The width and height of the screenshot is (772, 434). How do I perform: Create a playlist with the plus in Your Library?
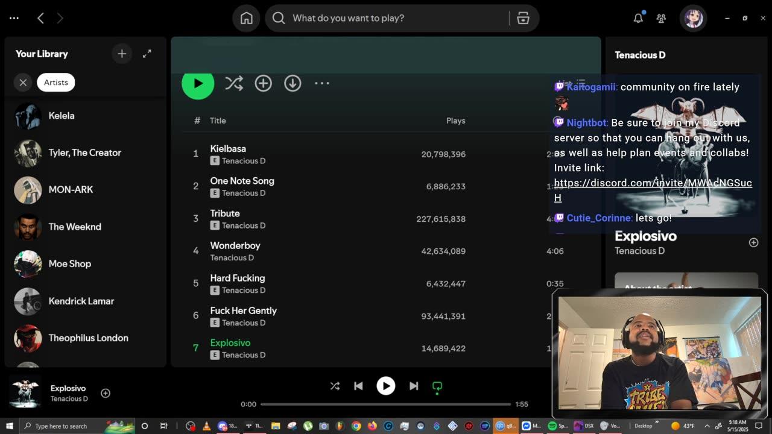[122, 54]
